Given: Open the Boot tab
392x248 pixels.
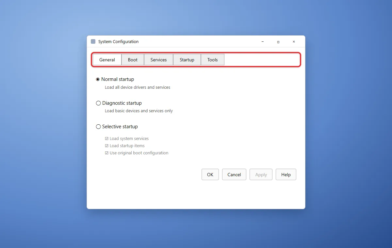Looking at the screenshot, I should pyautogui.click(x=133, y=60).
